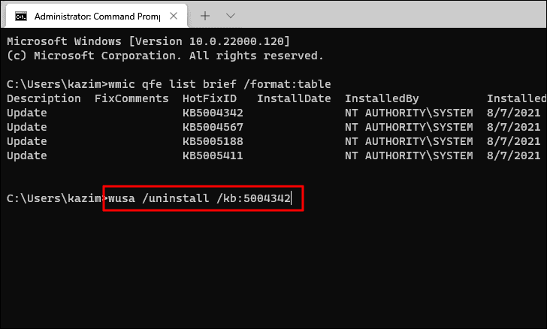The image size is (547, 329).
Task: Click the Microsoft Corporation copyright line
Action: click(x=165, y=56)
